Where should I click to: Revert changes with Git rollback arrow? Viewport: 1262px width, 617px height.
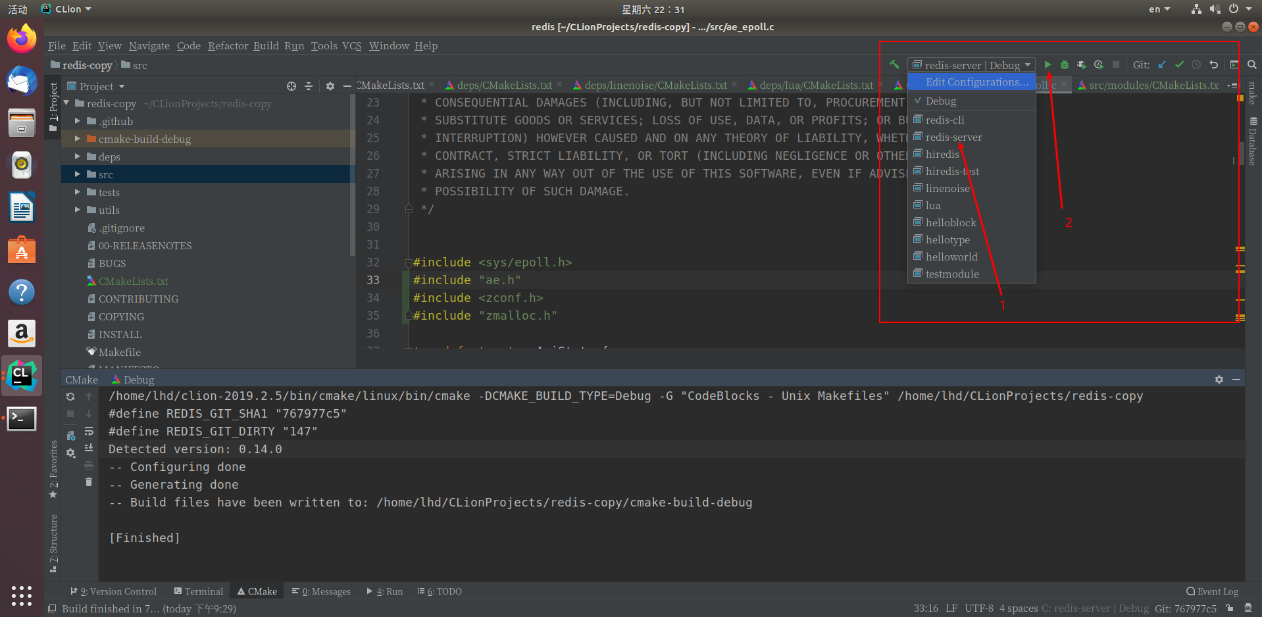pyautogui.click(x=1213, y=64)
